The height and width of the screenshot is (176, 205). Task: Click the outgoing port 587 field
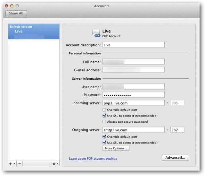tap(177, 130)
